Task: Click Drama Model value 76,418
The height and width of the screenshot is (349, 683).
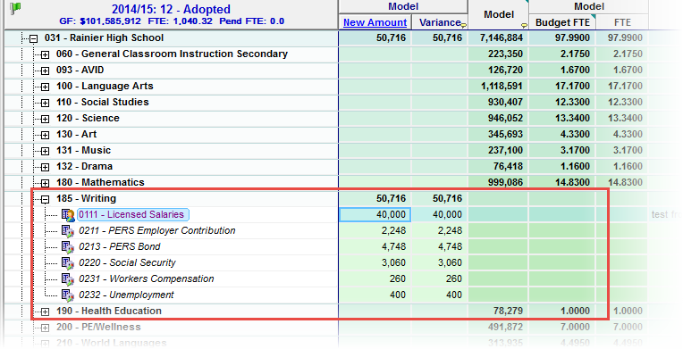Action: pyautogui.click(x=498, y=167)
